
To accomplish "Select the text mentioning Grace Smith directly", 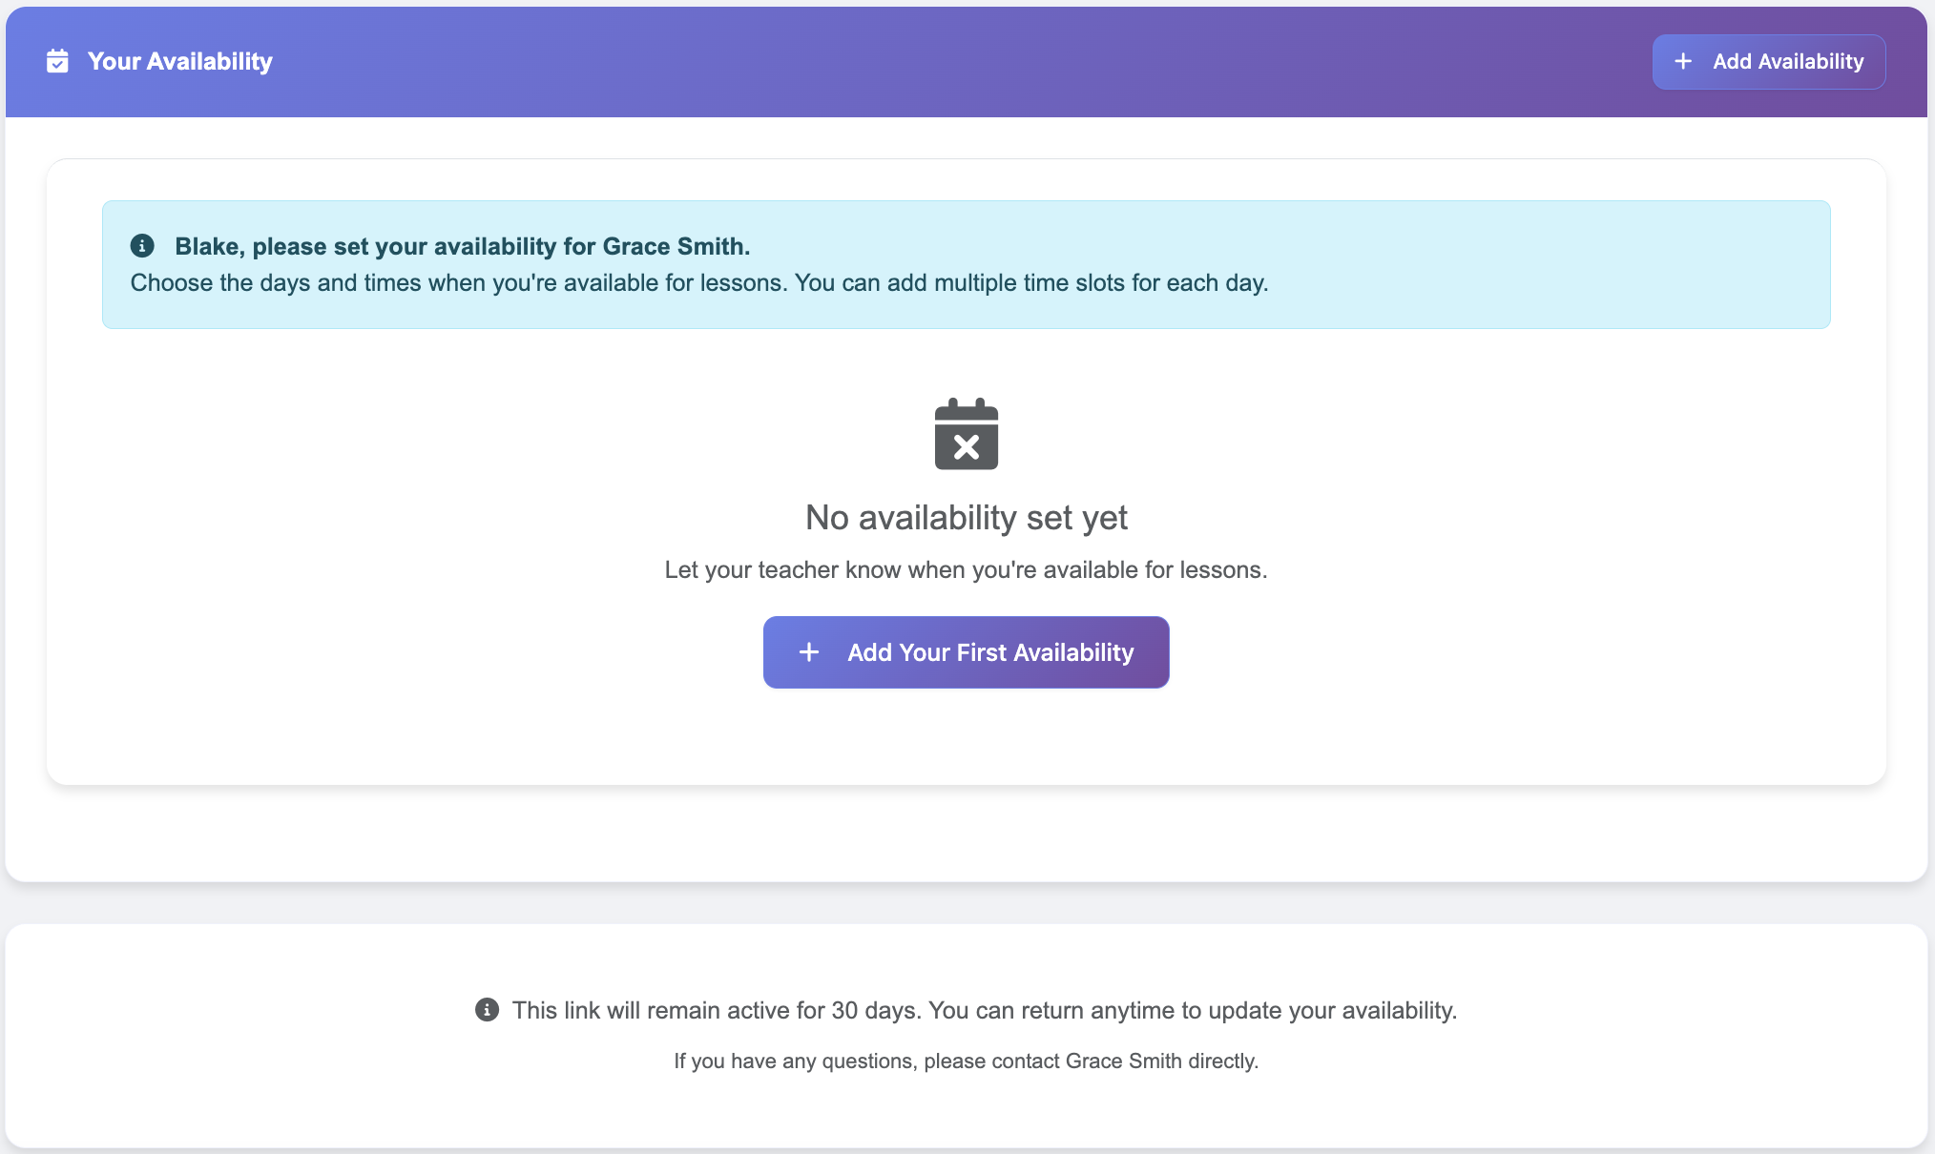I will (967, 1061).
